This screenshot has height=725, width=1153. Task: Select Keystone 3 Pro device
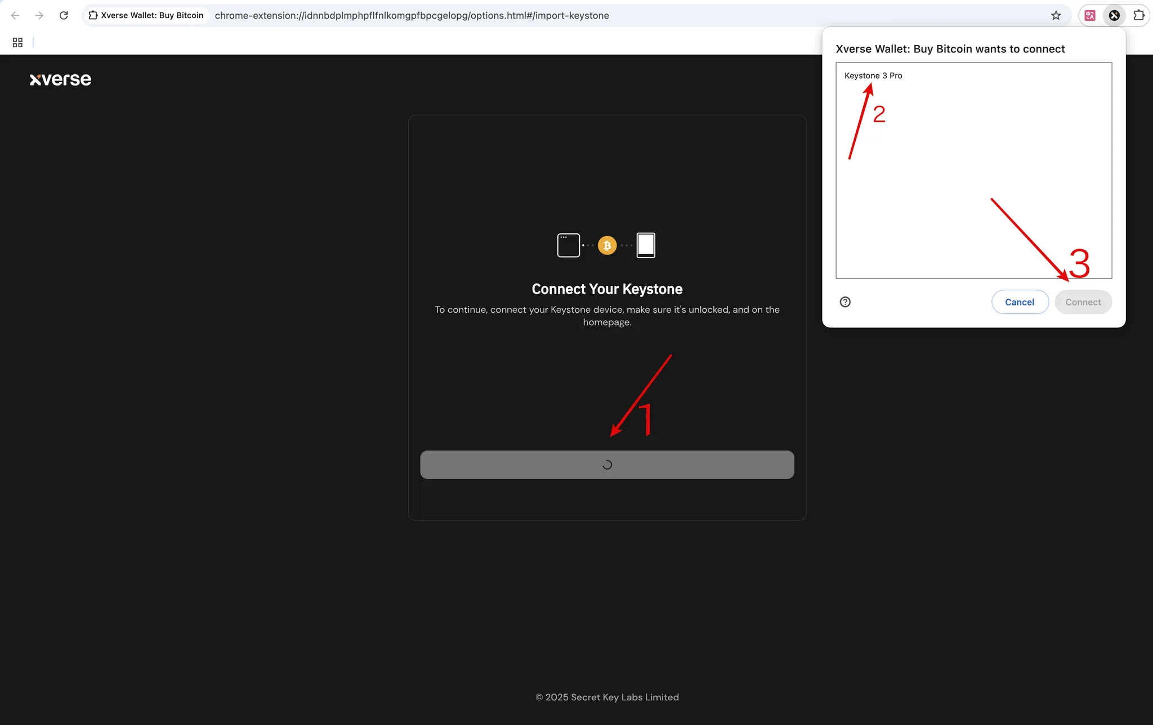[873, 75]
